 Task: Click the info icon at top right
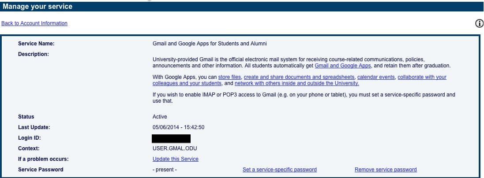479,24
